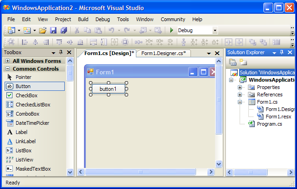Select the Form1.cs [Design] tab
Image resolution: width=297 pixels, height=189 pixels.
[109, 53]
